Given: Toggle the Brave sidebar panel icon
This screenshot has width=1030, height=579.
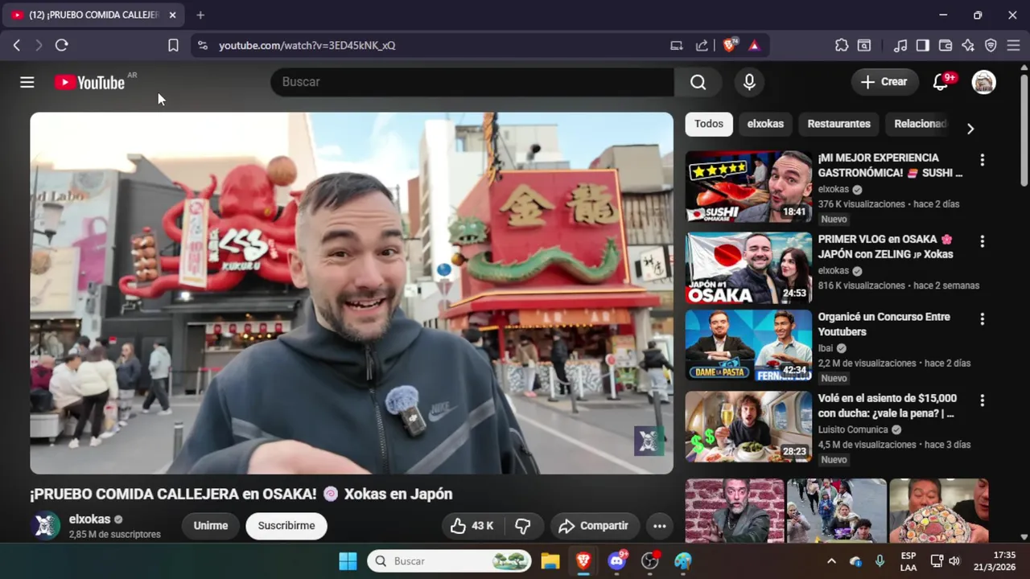Looking at the screenshot, I should [x=923, y=46].
